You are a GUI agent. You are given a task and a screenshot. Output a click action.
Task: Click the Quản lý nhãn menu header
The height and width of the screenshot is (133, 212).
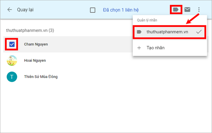[x=147, y=20]
